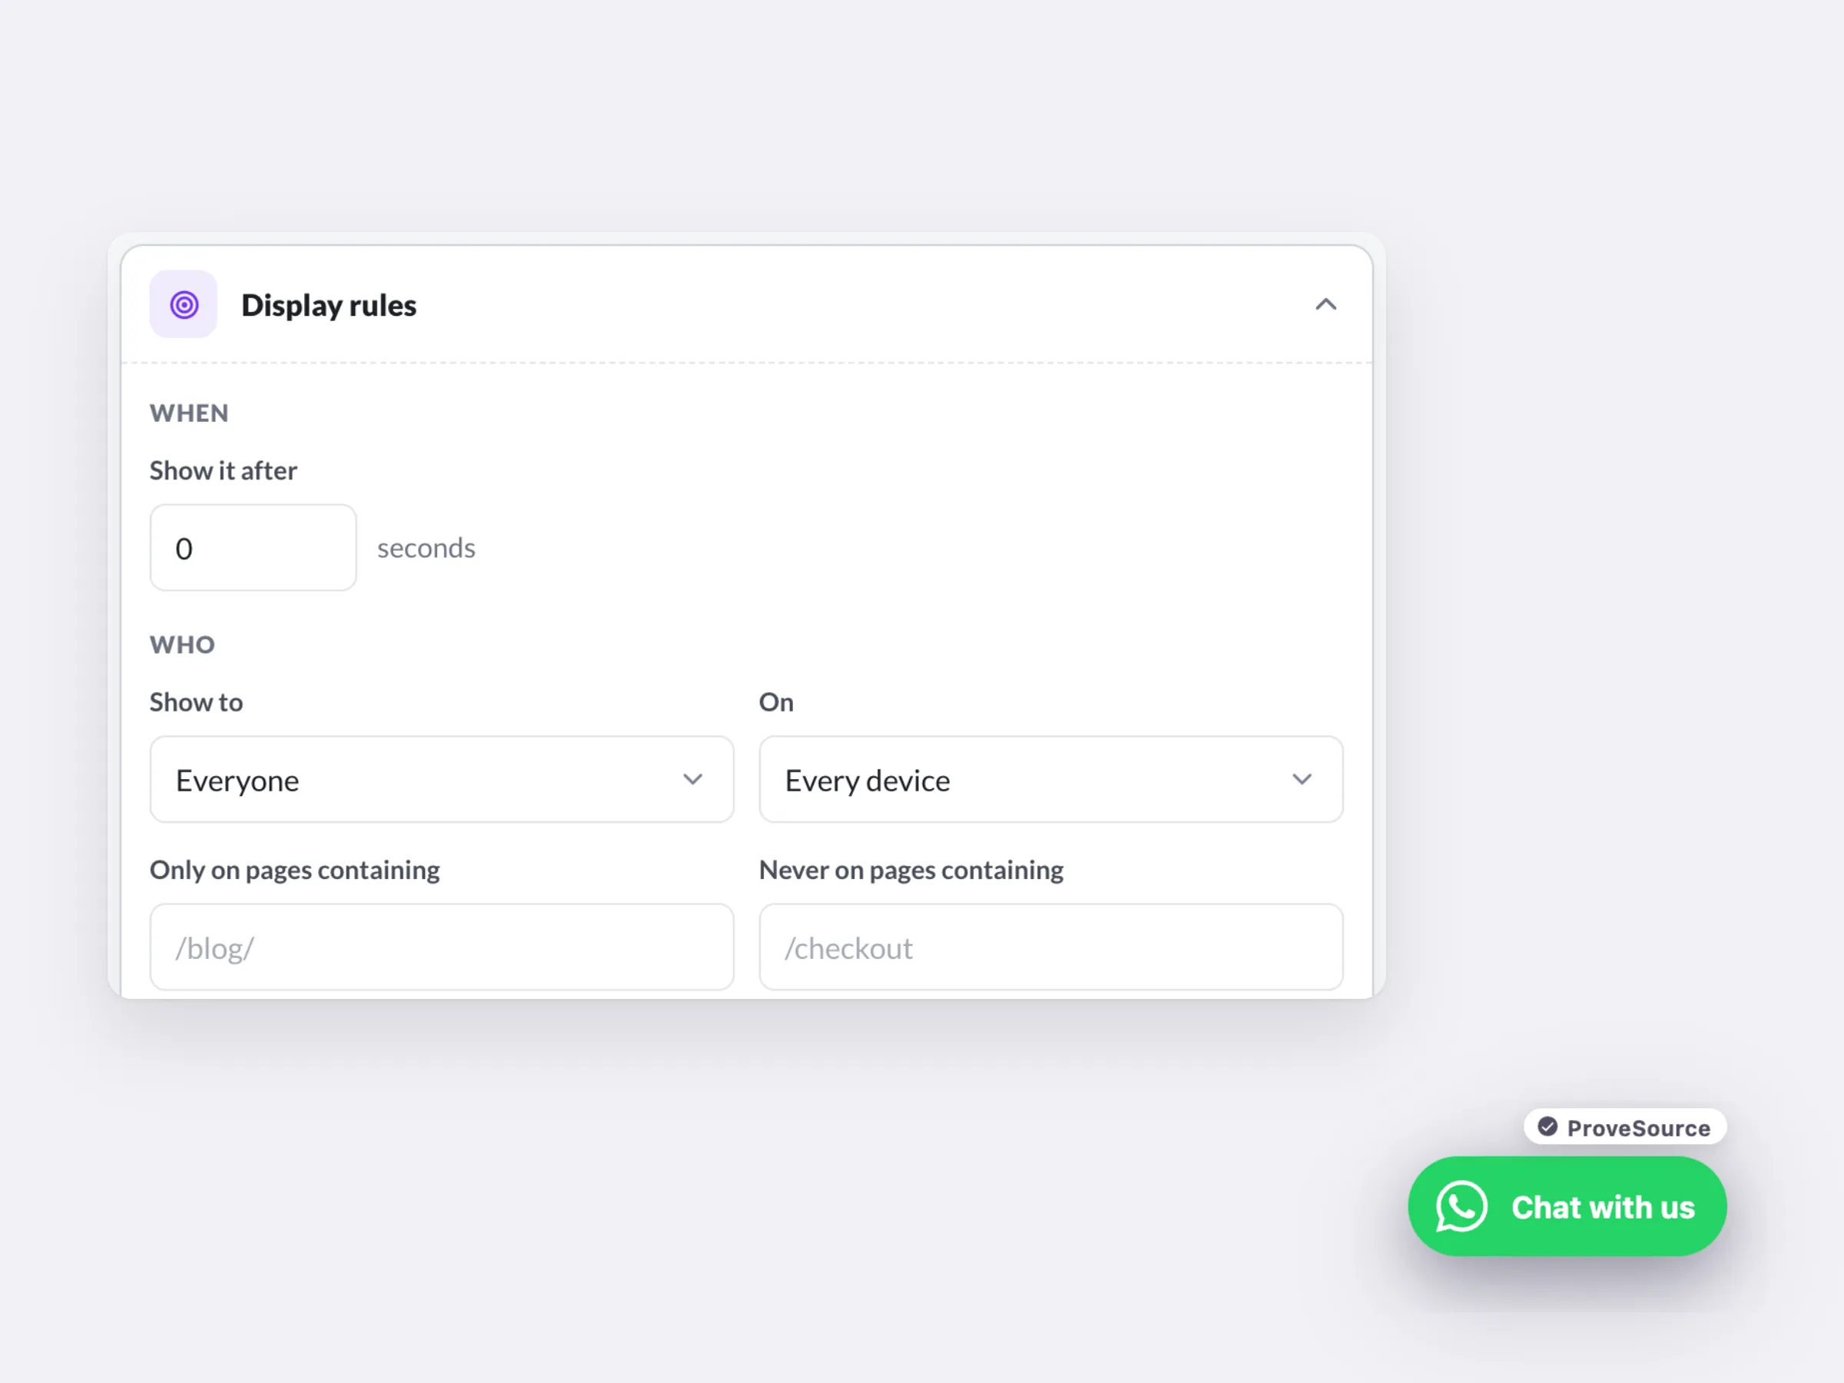Click the WhatsApp icon in the chat button
This screenshot has width=1844, height=1383.
click(x=1461, y=1206)
